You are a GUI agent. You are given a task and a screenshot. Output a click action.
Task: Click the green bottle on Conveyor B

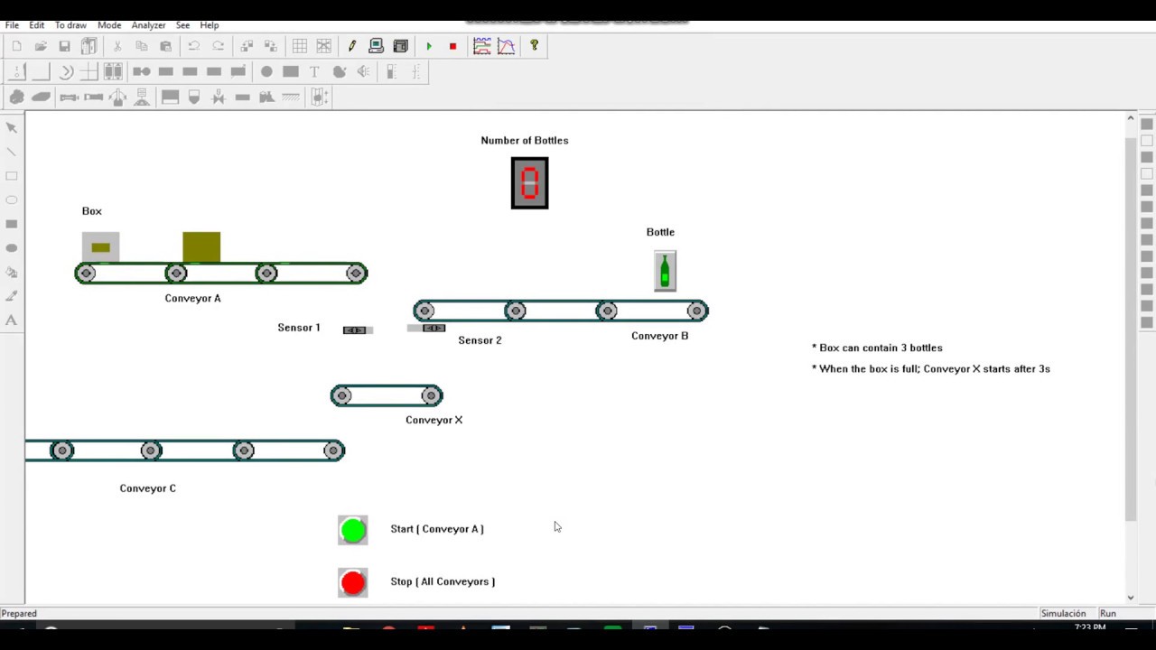(665, 272)
